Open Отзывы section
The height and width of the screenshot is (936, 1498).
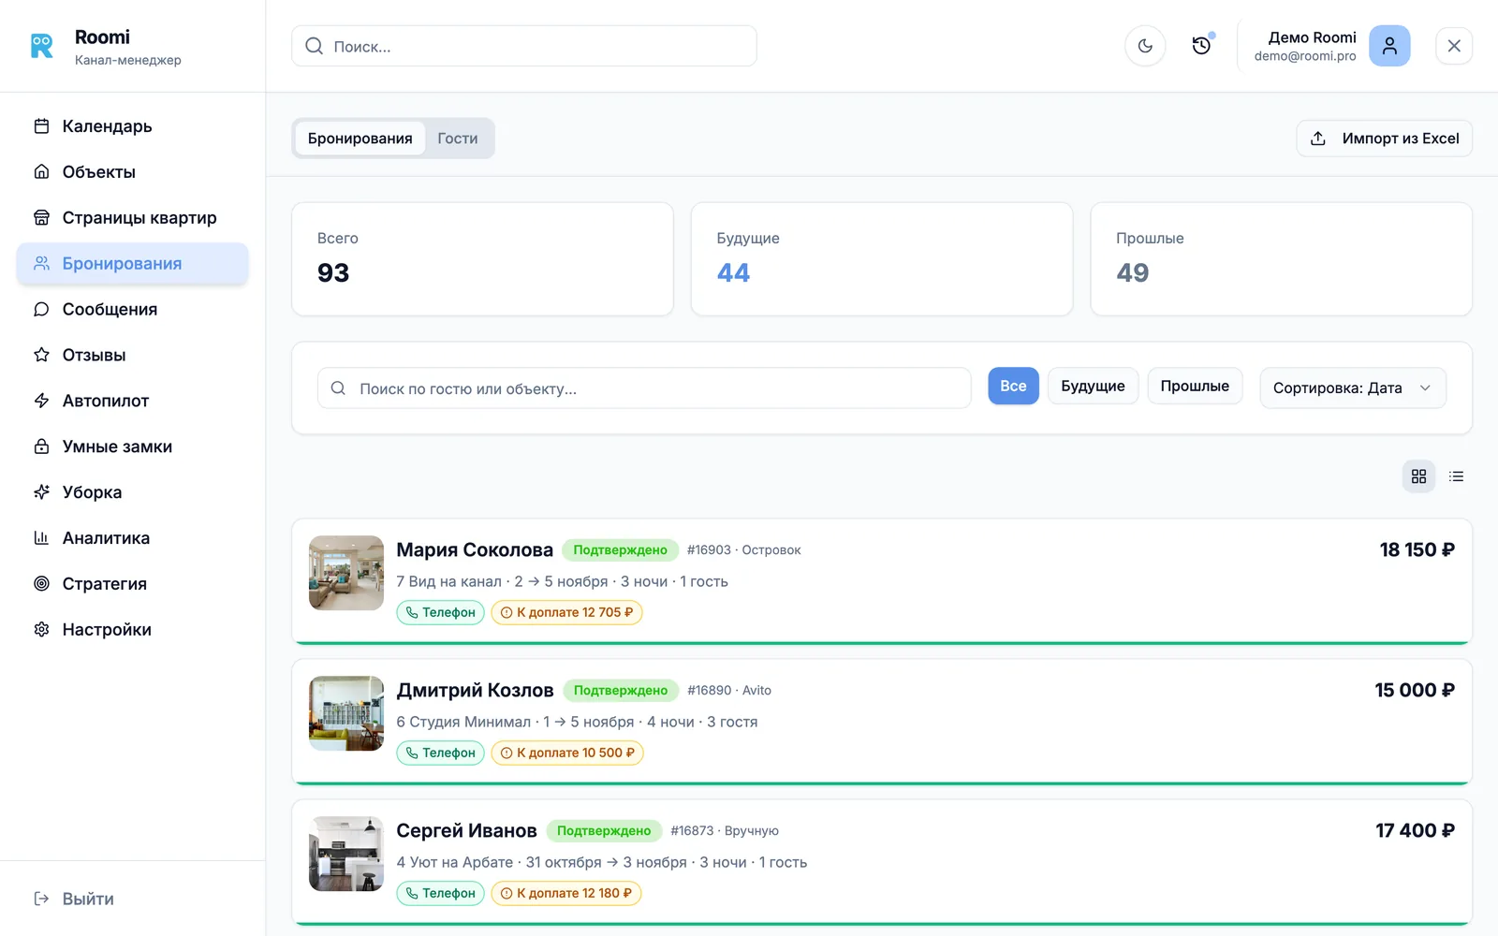click(x=132, y=356)
